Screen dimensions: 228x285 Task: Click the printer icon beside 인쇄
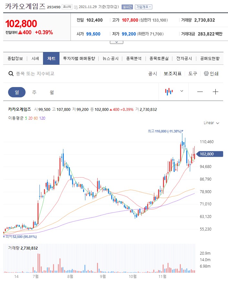(x=206, y=74)
